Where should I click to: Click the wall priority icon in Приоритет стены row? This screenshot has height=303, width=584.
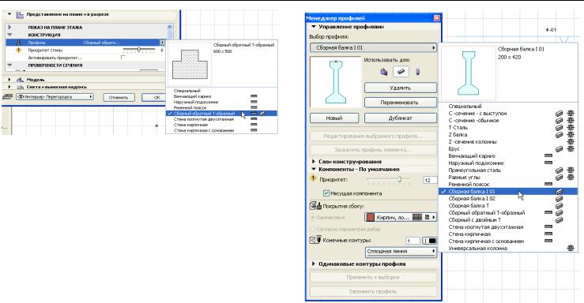19,50
